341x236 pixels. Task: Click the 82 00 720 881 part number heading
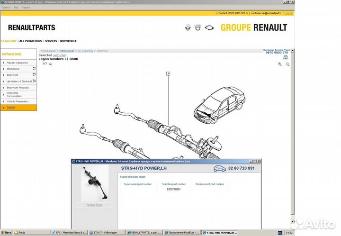(x=242, y=168)
